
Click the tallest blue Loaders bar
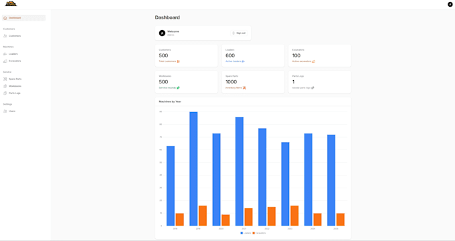point(193,169)
